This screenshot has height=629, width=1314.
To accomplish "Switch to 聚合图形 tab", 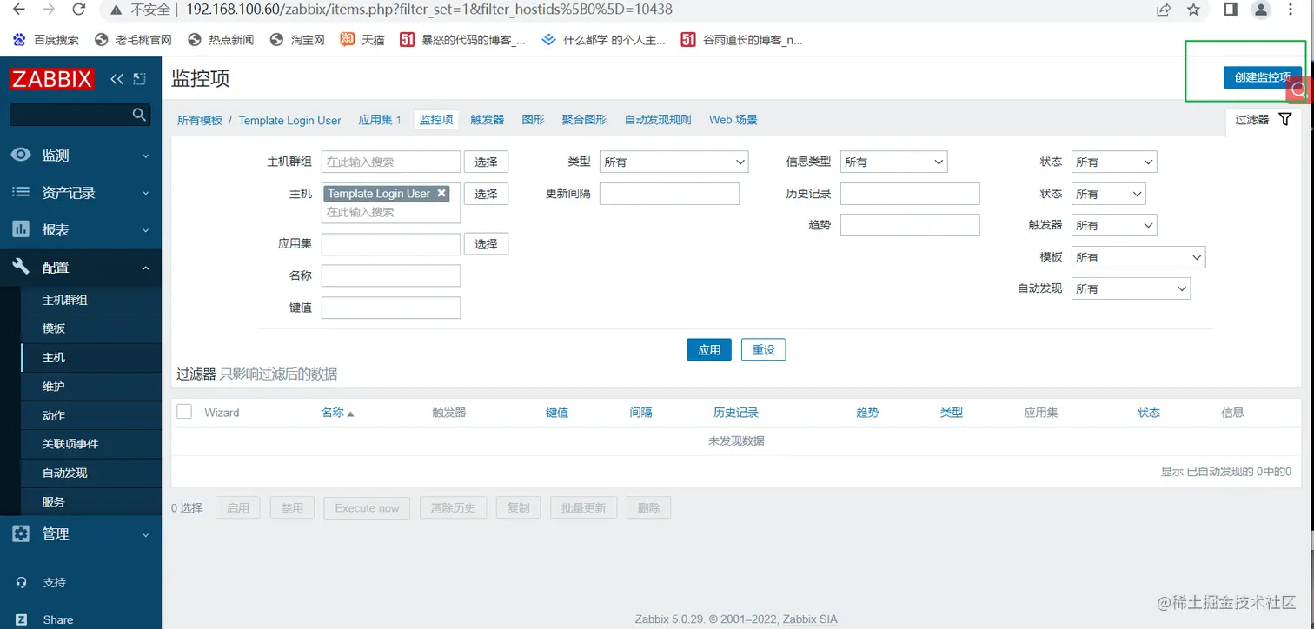I will coord(584,120).
